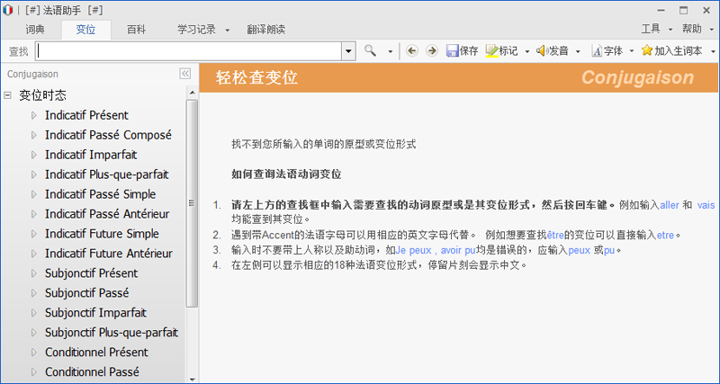The height and width of the screenshot is (384, 720).
Task: Open the search box history dropdown
Action: tap(348, 51)
